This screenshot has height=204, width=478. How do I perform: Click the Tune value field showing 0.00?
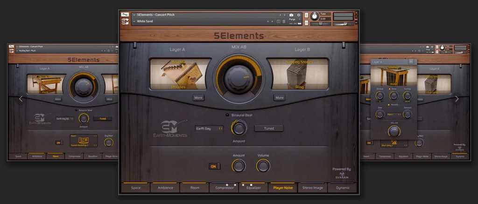pos(325,19)
